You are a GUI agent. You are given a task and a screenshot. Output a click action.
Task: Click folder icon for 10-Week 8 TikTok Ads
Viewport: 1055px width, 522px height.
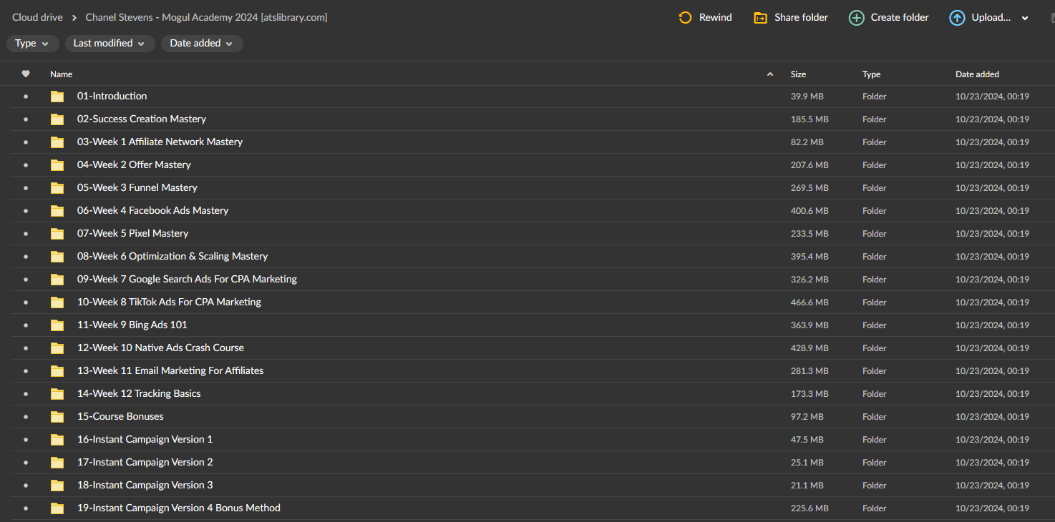(57, 302)
